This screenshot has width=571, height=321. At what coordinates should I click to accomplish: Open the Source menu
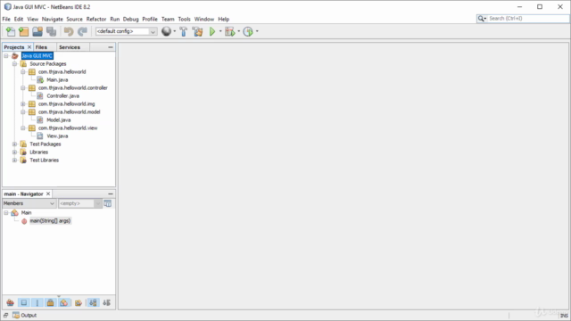[x=74, y=19]
